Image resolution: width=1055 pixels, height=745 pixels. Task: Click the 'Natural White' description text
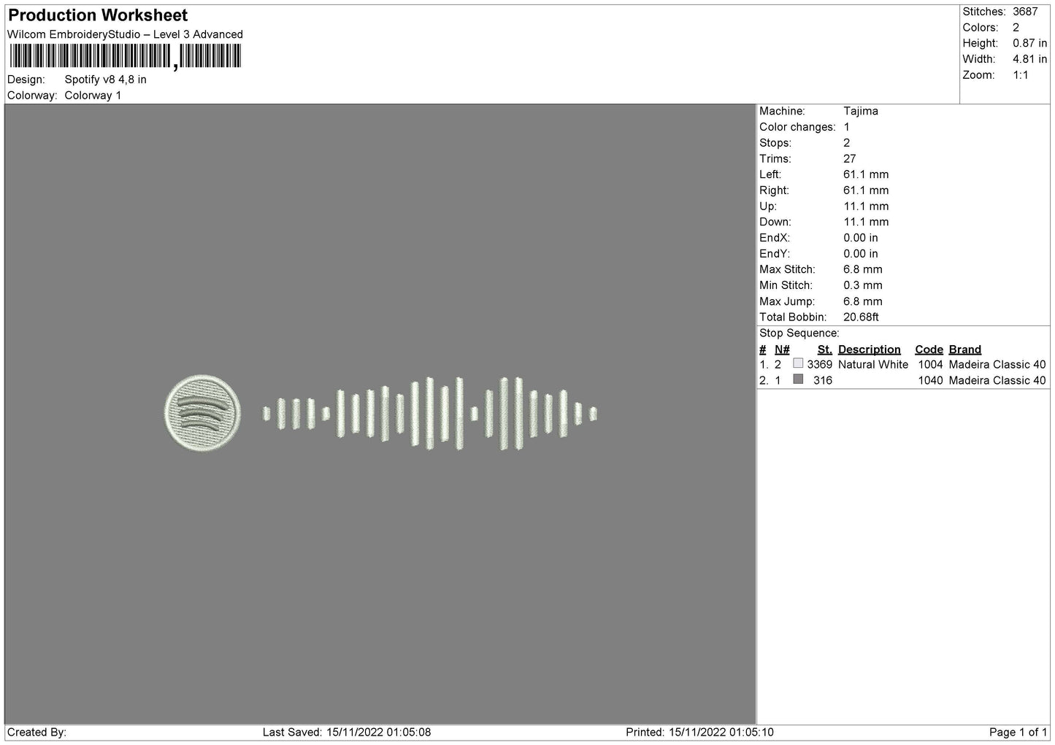(873, 365)
